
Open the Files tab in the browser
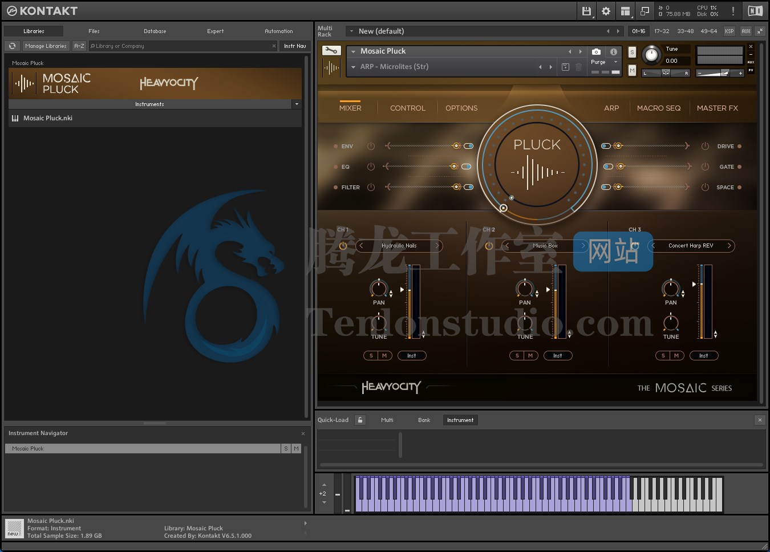pyautogui.click(x=94, y=31)
